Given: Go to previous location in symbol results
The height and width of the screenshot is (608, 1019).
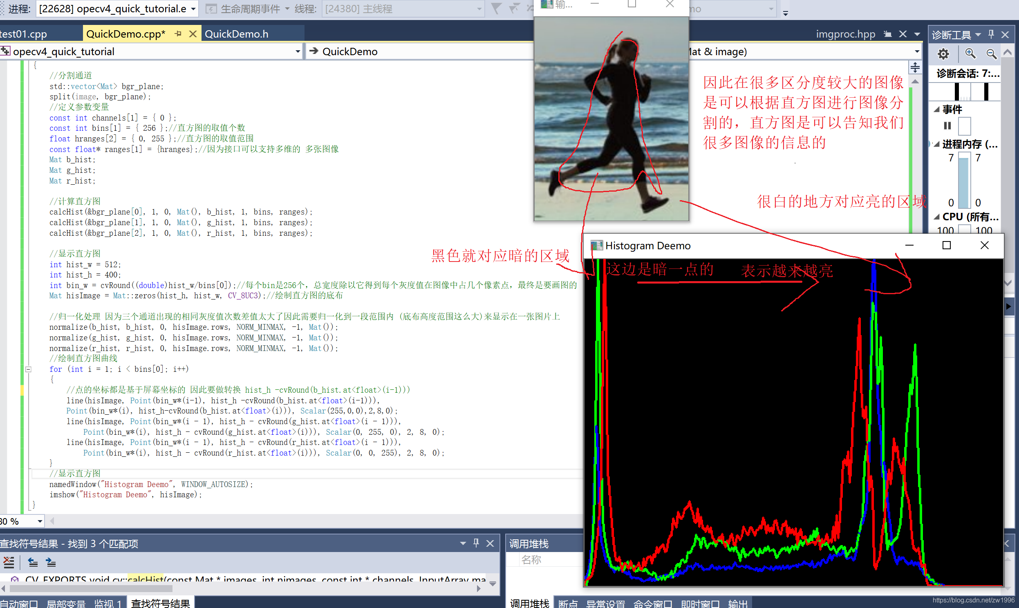Looking at the screenshot, I should (x=33, y=562).
